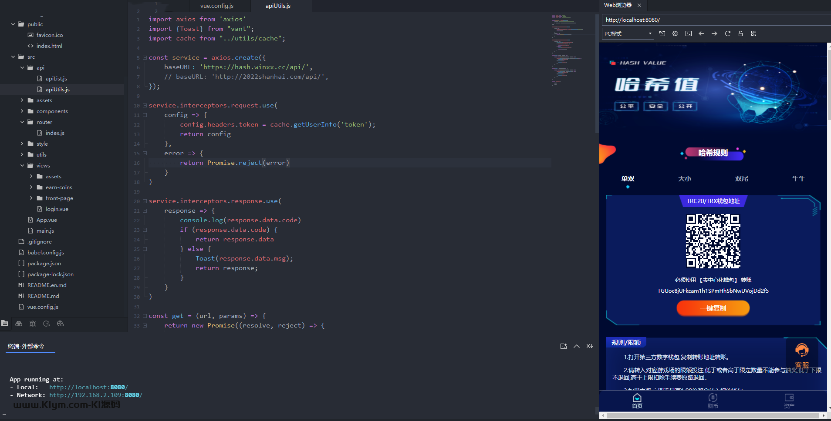
Task: Fold the code block at line 5
Action: (x=145, y=57)
